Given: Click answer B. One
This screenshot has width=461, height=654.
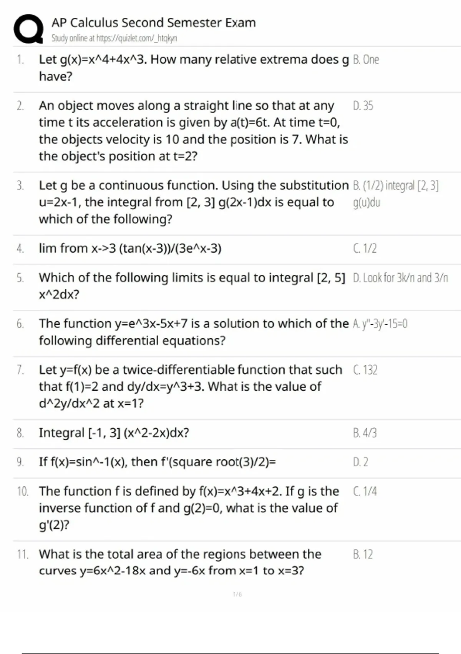Looking at the screenshot, I should click(x=366, y=60).
